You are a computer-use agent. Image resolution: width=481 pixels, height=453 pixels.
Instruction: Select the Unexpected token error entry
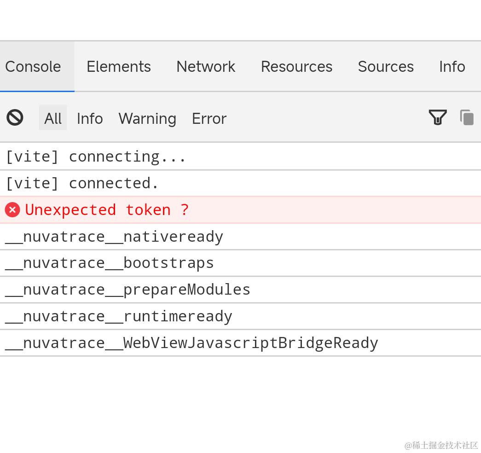tap(107, 210)
